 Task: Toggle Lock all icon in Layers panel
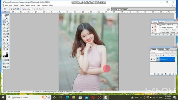[x=163, y=55]
